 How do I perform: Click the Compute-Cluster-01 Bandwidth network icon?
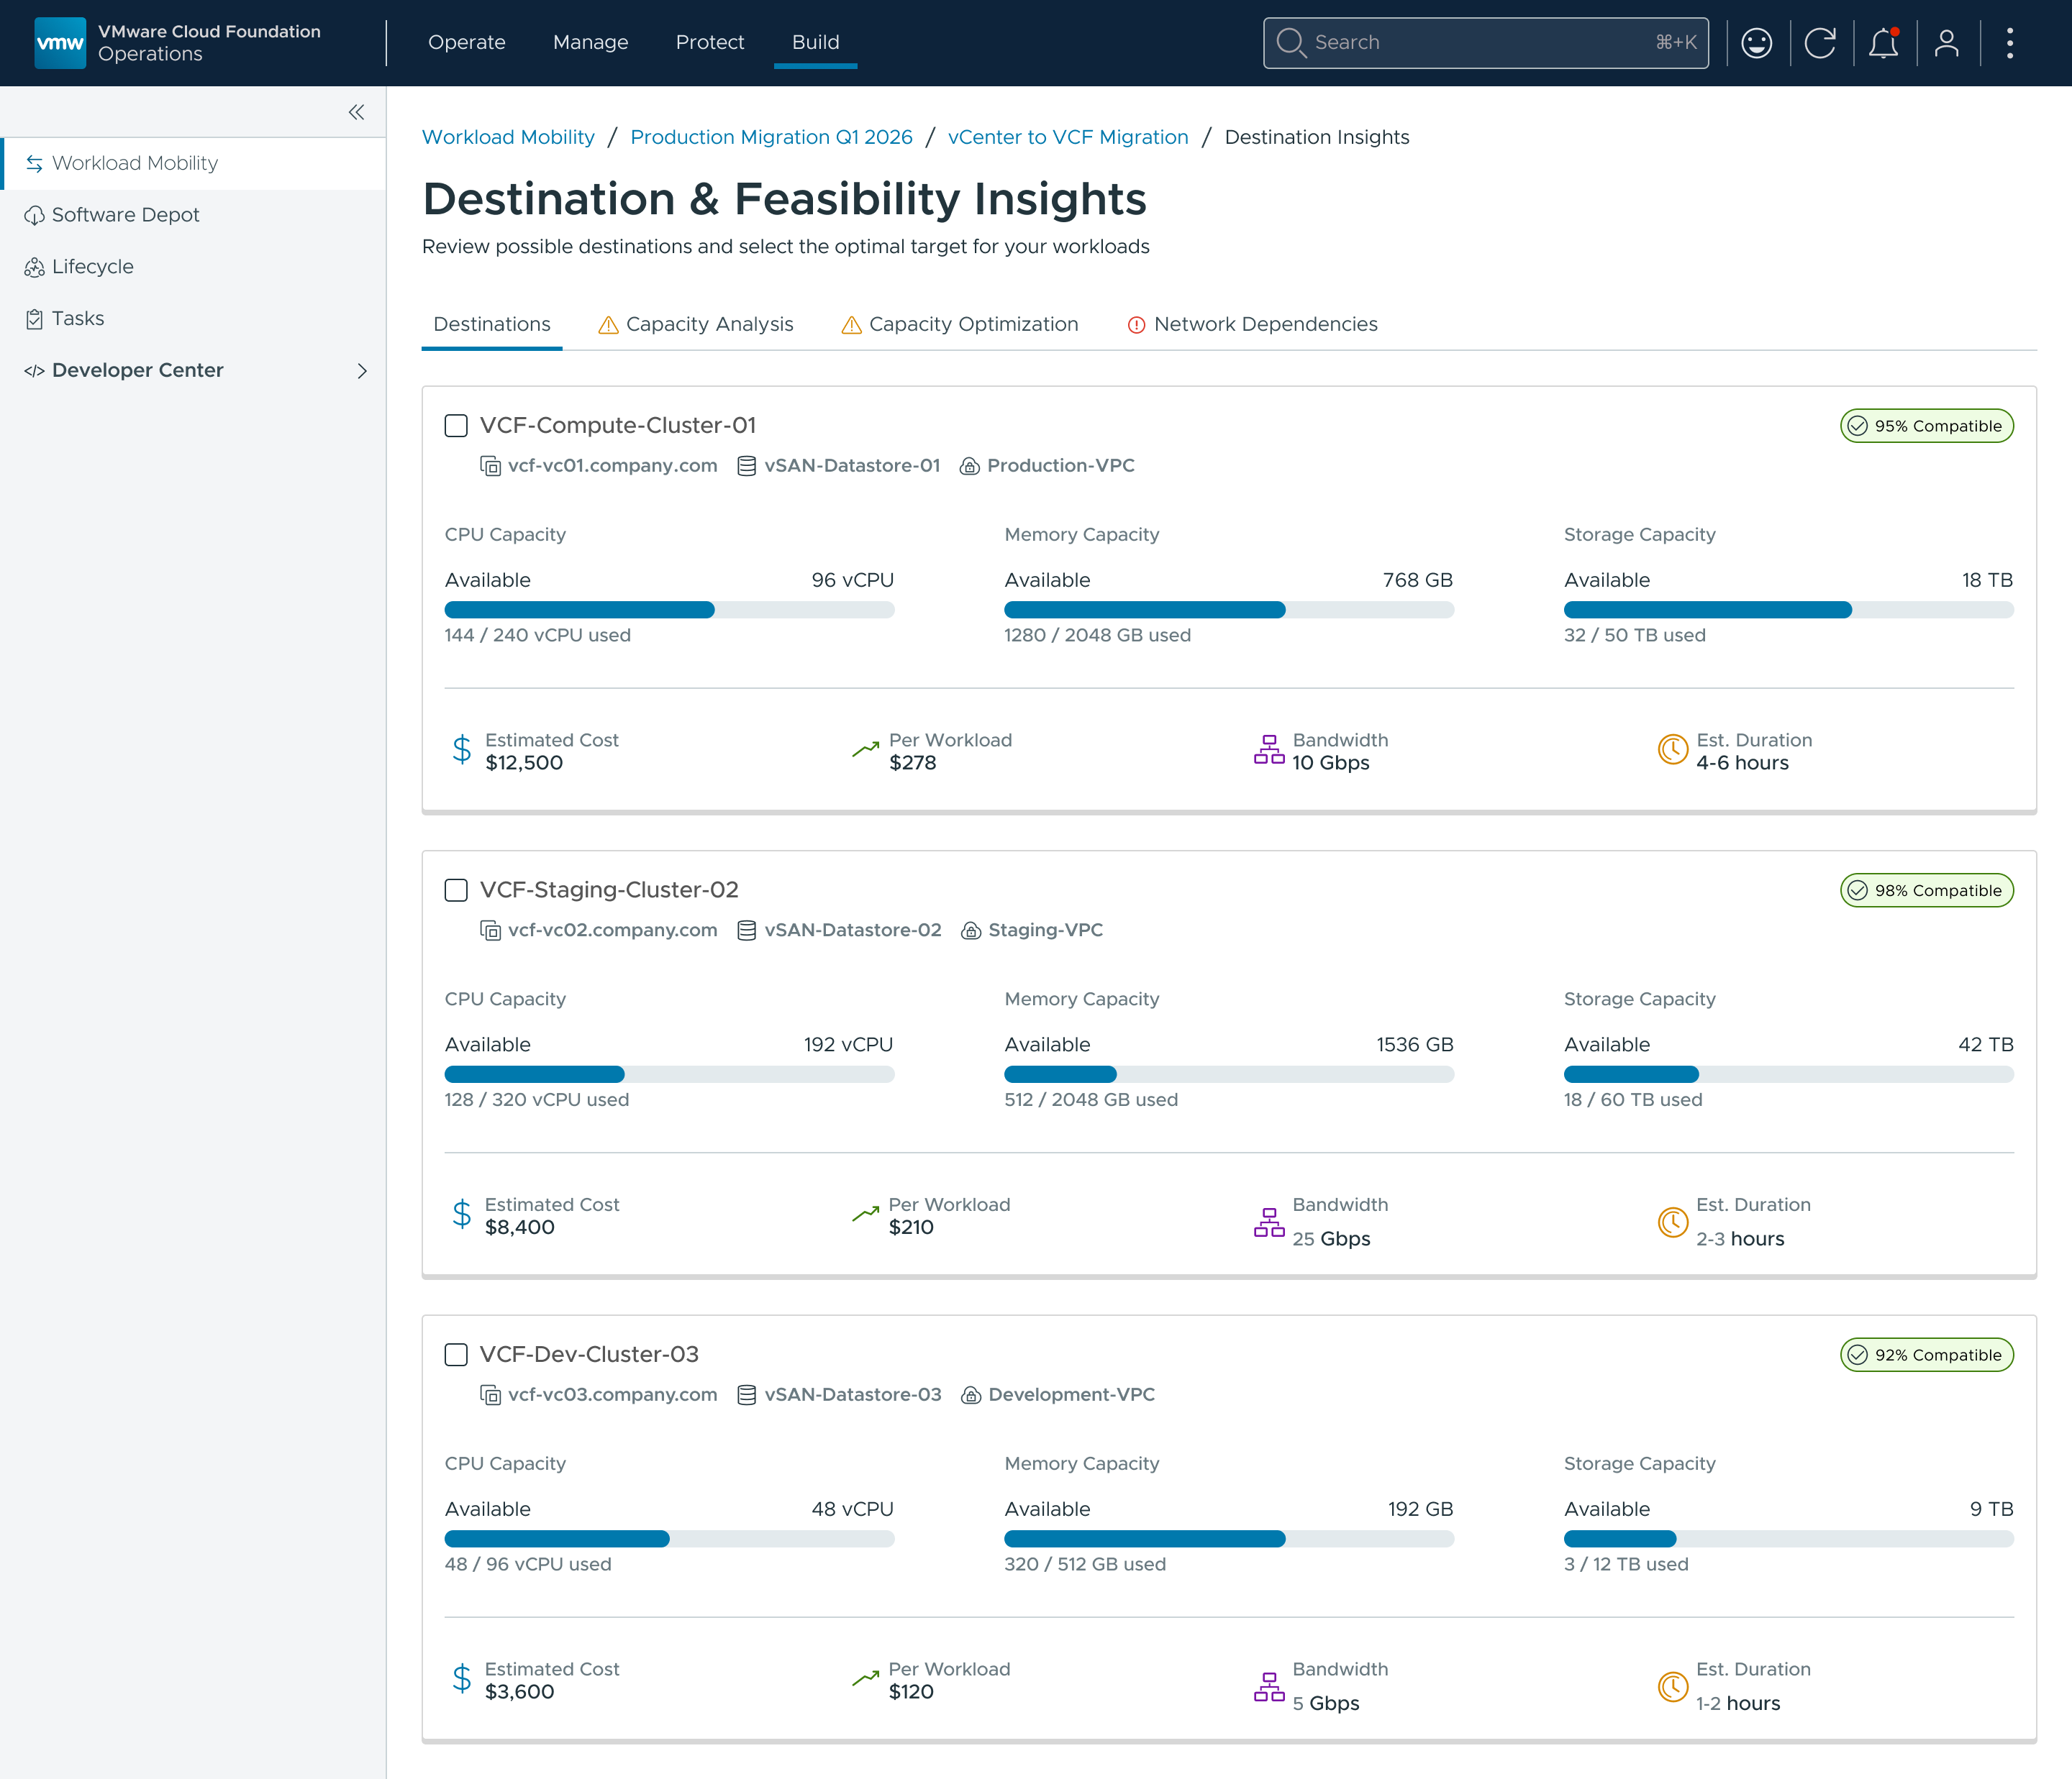1269,749
